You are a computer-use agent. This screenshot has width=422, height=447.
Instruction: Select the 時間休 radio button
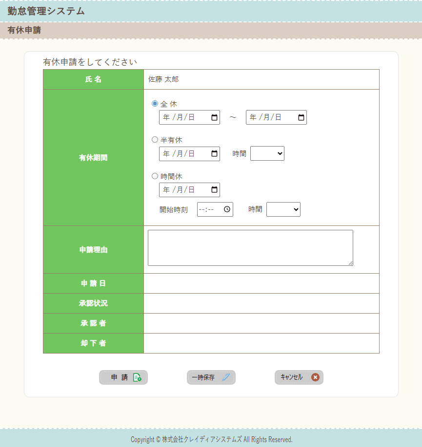(155, 176)
